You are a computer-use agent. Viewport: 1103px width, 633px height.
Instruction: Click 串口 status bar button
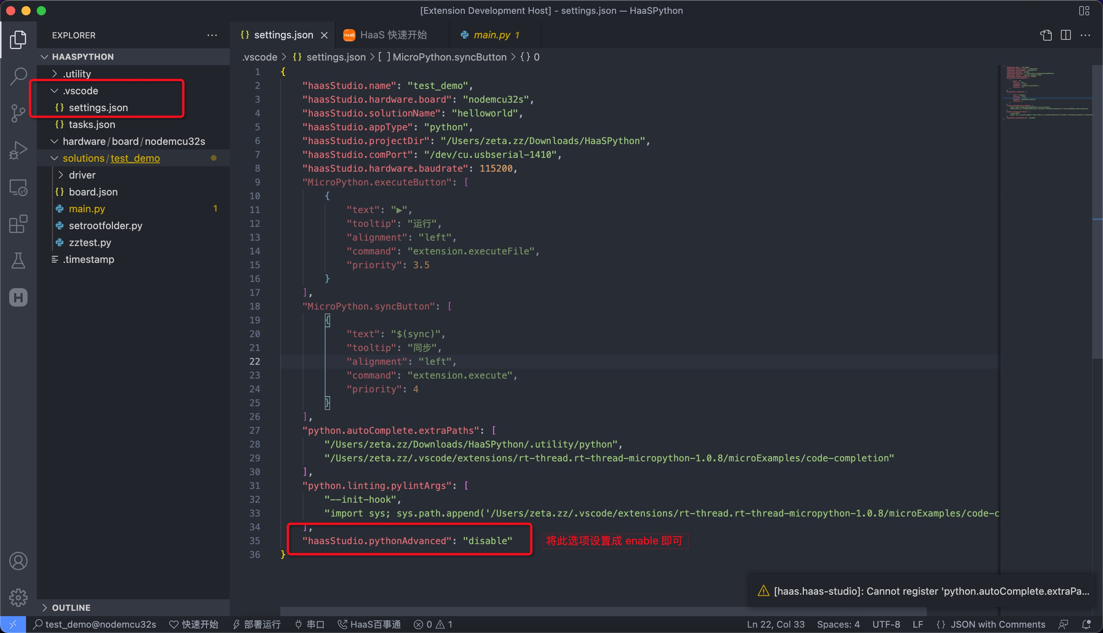[310, 624]
